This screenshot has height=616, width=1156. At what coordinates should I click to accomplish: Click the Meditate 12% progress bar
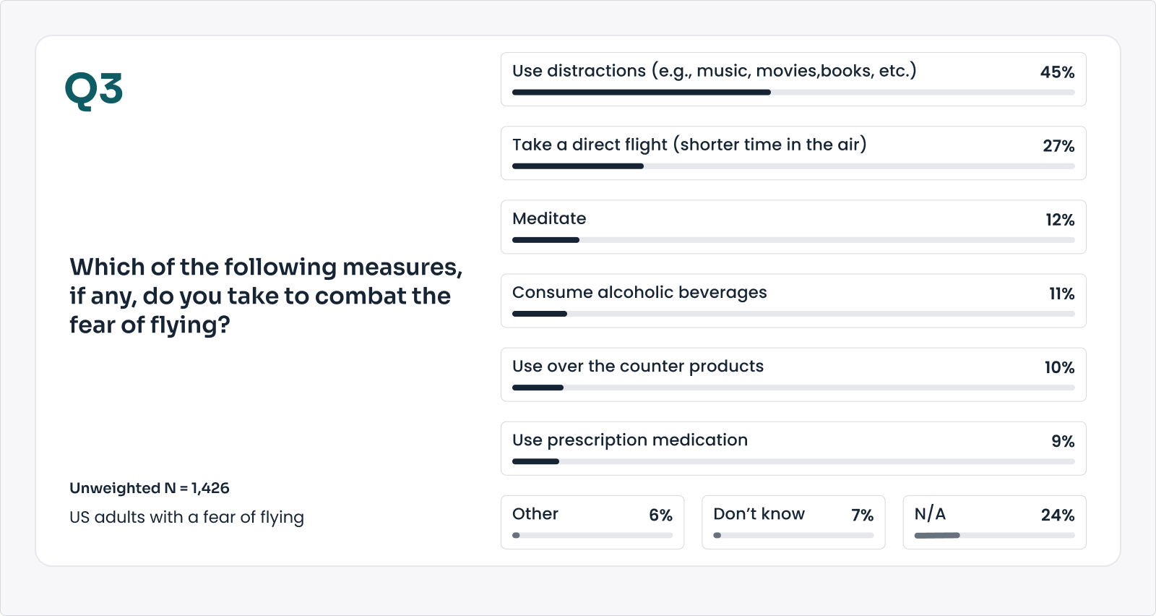click(793, 240)
